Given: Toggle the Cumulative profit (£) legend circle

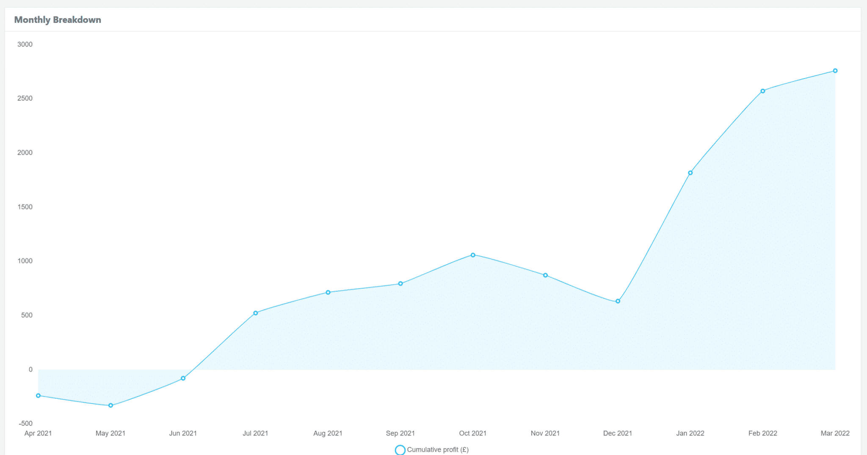Looking at the screenshot, I should point(400,450).
